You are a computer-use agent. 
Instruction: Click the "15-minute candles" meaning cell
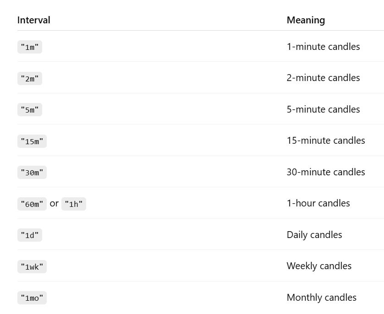326,141
